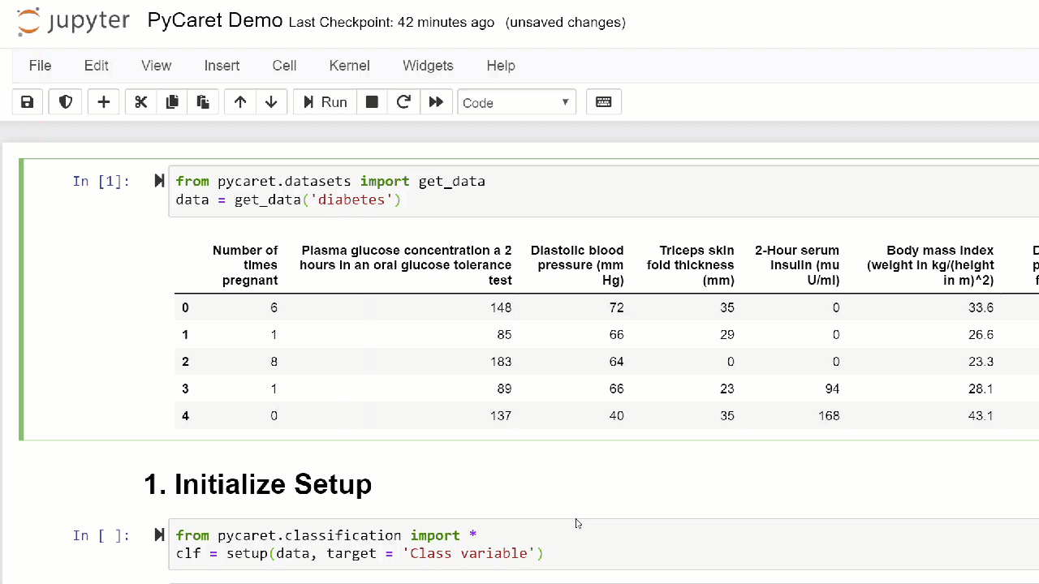This screenshot has height=584, width=1039.
Task: Restart kernel and run all icon
Action: coord(436,102)
